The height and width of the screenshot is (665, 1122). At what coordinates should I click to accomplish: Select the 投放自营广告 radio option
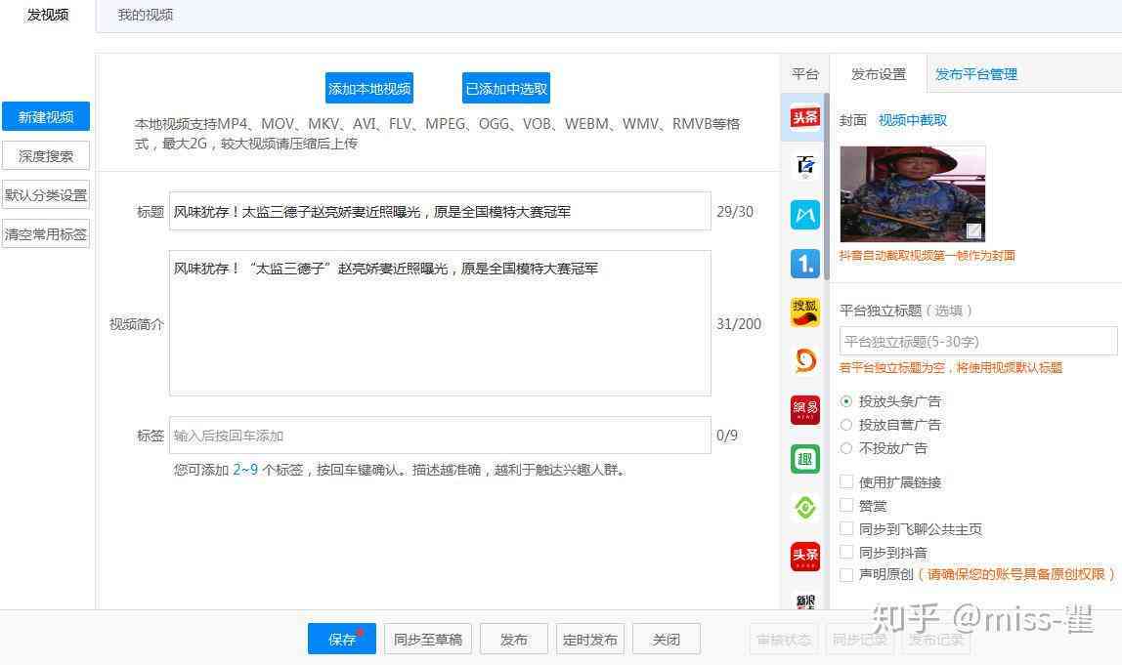click(846, 425)
